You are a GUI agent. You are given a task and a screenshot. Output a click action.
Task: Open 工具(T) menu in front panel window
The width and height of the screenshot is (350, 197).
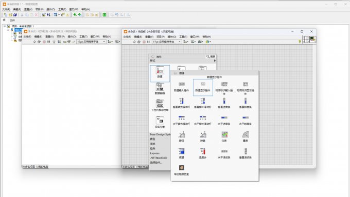click(x=183, y=37)
